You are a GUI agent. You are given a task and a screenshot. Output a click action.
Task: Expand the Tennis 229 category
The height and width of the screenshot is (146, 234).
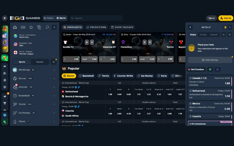[35, 104]
